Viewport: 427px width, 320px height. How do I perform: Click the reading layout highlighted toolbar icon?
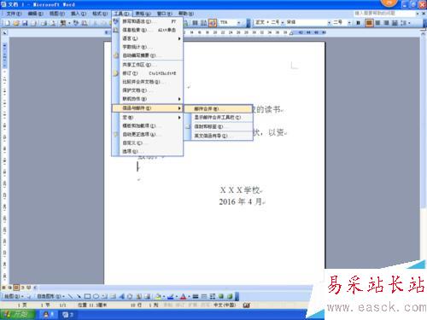213,22
